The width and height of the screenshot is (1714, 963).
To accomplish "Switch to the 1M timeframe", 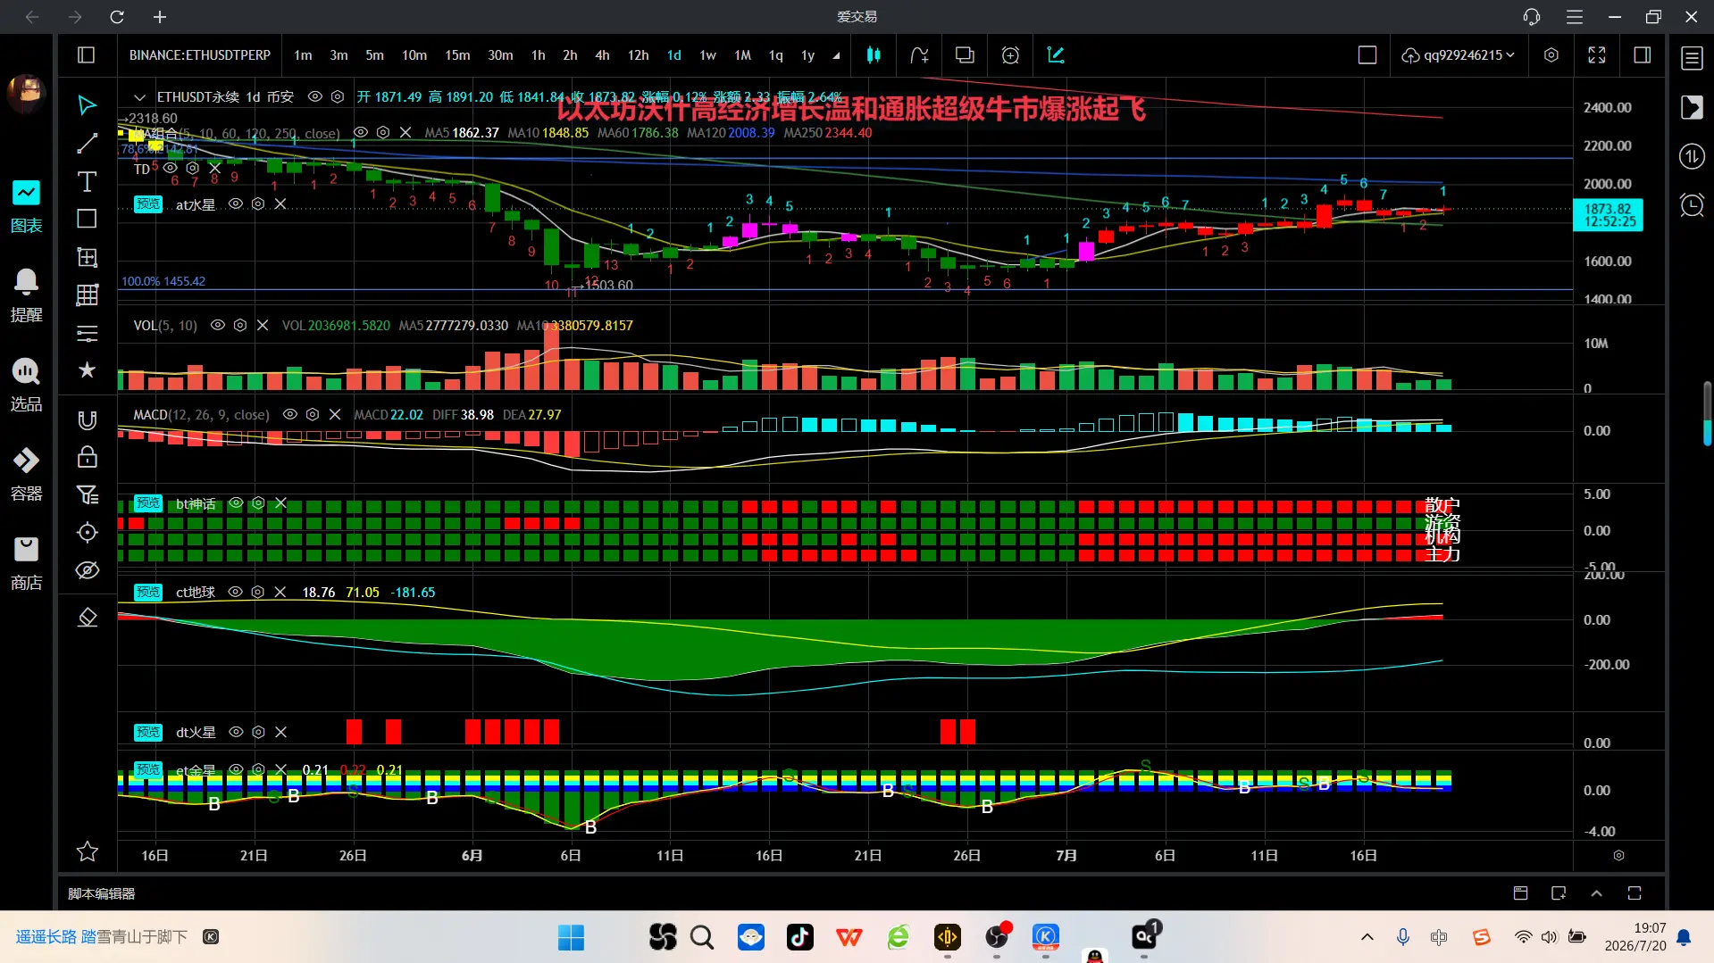I will pos(743,55).
